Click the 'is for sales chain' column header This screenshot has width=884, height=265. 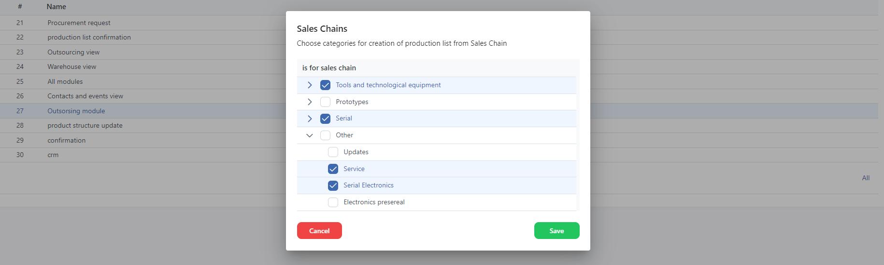(x=329, y=68)
